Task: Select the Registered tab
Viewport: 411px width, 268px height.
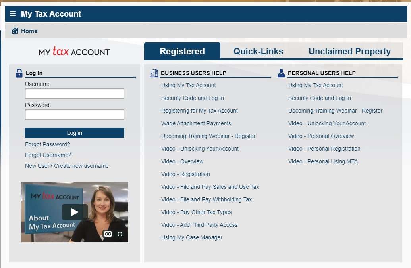Action: tap(182, 51)
